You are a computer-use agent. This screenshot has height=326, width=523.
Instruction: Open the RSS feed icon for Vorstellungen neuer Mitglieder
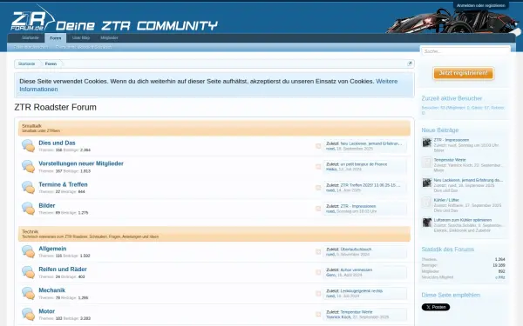(x=318, y=167)
